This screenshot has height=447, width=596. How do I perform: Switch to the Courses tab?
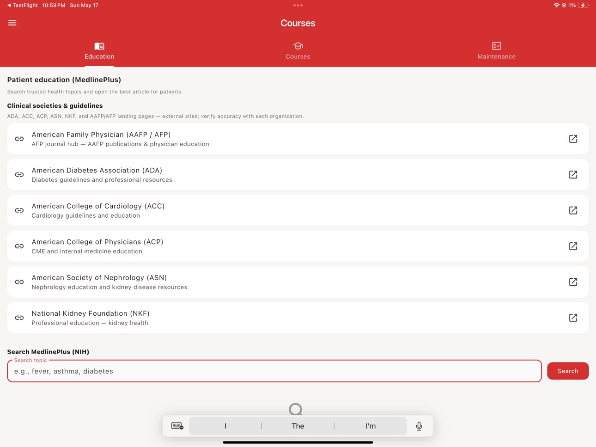(x=298, y=51)
